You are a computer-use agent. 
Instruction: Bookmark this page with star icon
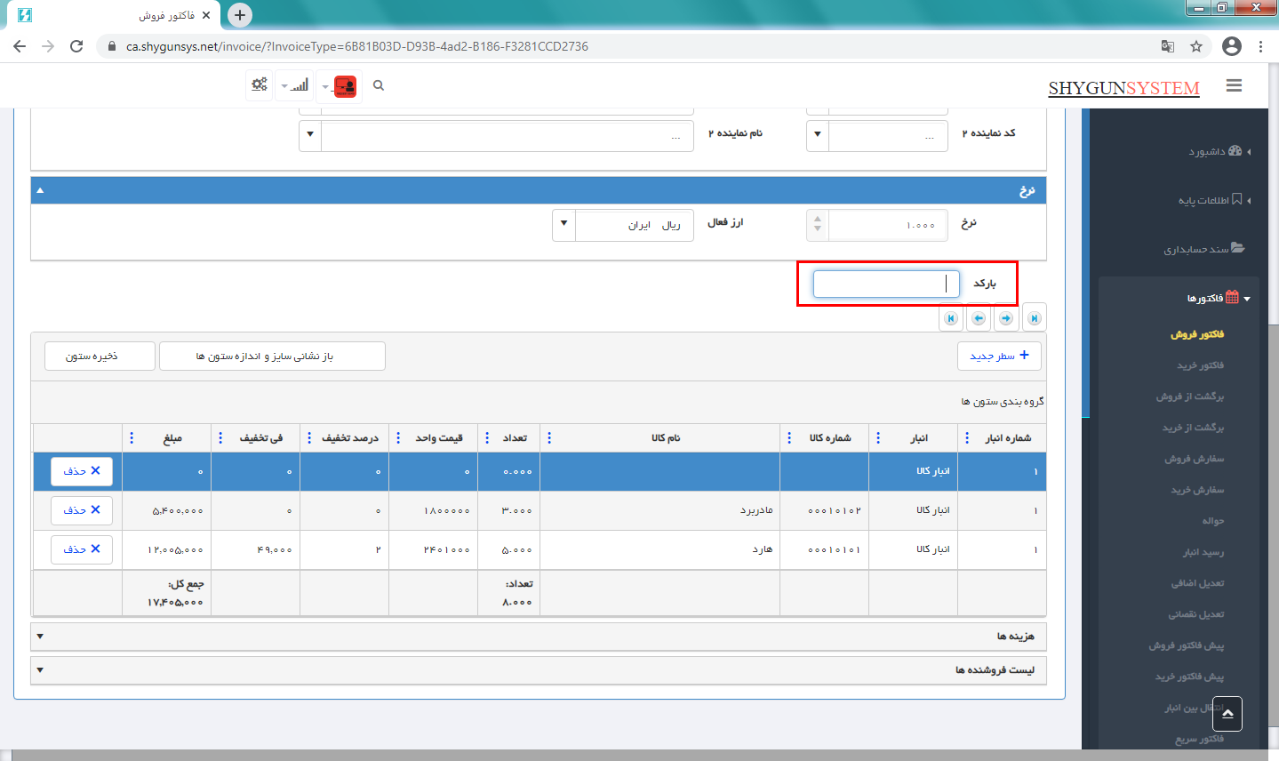[1196, 46]
